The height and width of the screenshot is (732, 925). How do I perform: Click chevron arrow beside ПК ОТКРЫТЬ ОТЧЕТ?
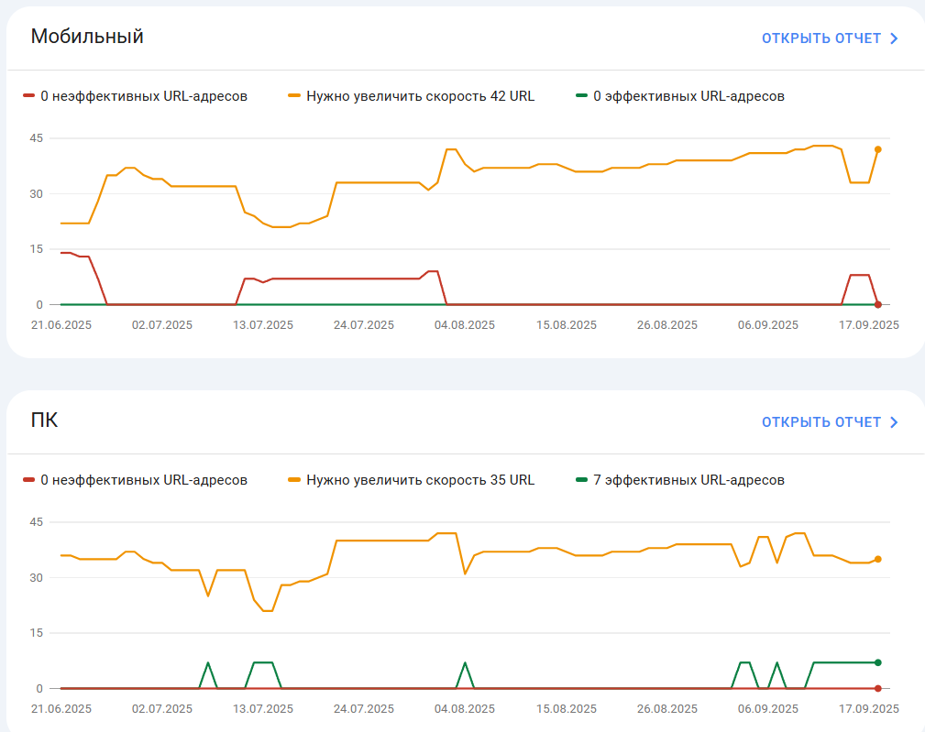coord(894,422)
